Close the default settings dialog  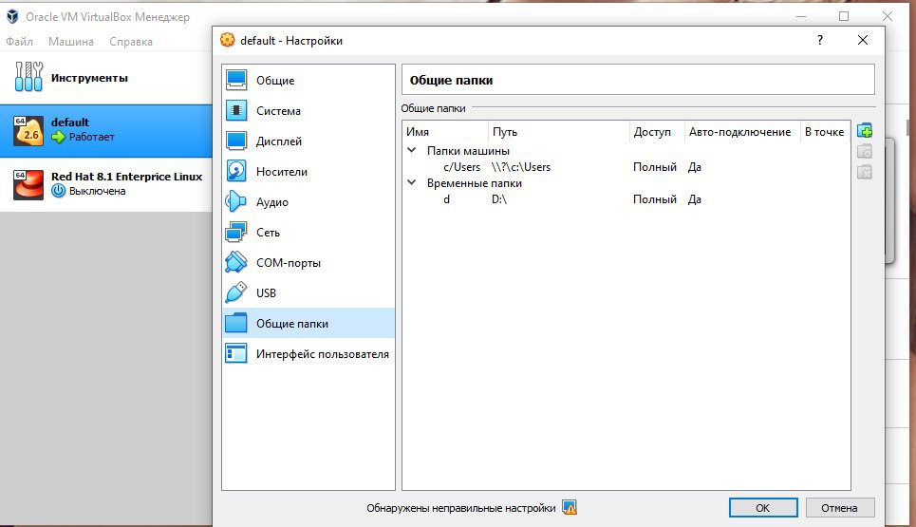(x=862, y=40)
